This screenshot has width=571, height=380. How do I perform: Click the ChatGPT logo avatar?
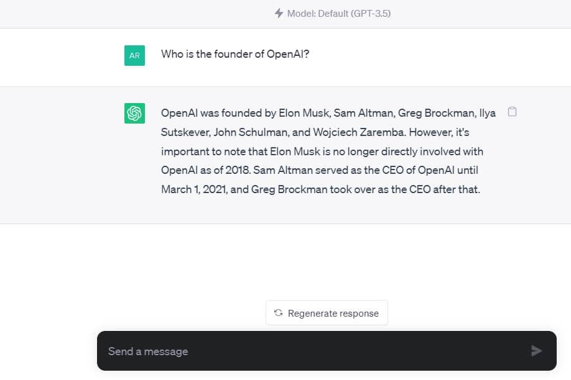[134, 113]
